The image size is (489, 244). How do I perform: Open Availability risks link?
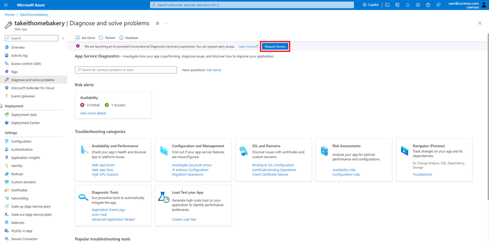[344, 170]
